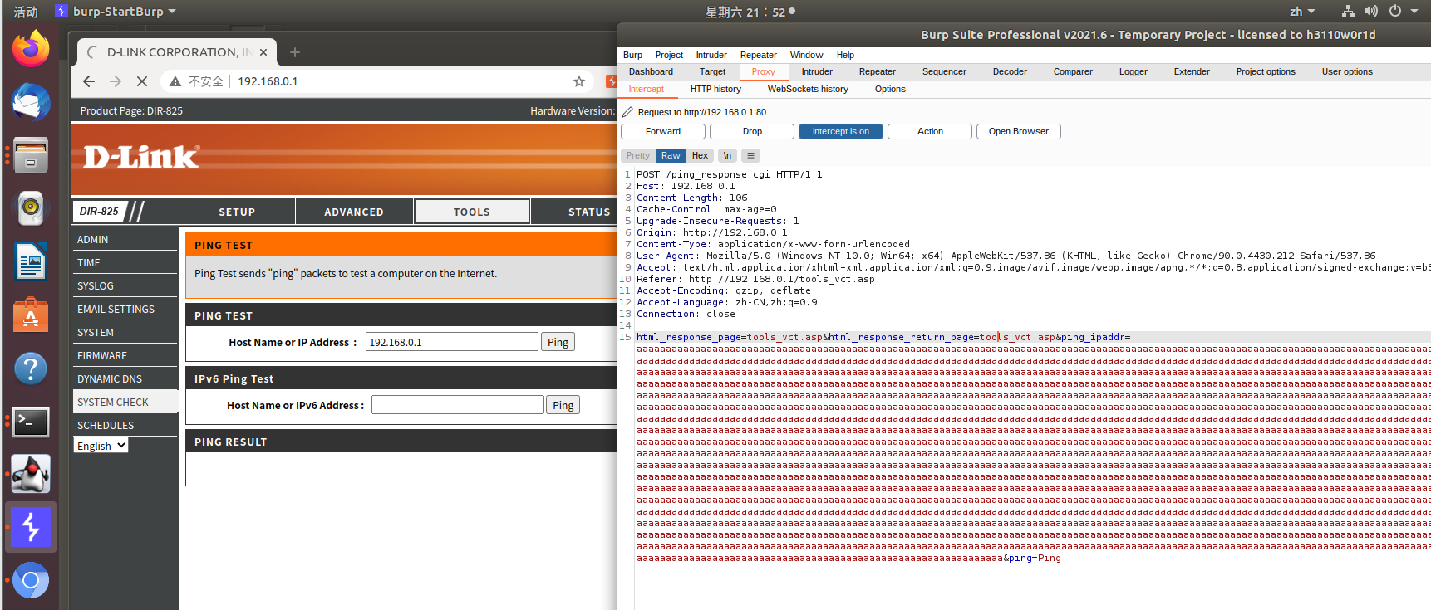
Task: Open the WebSockets history sub-tab
Action: pos(808,89)
